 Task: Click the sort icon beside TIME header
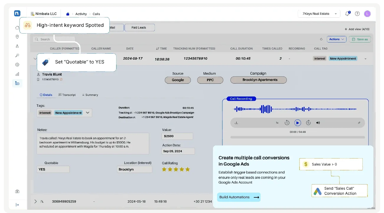click(157, 49)
